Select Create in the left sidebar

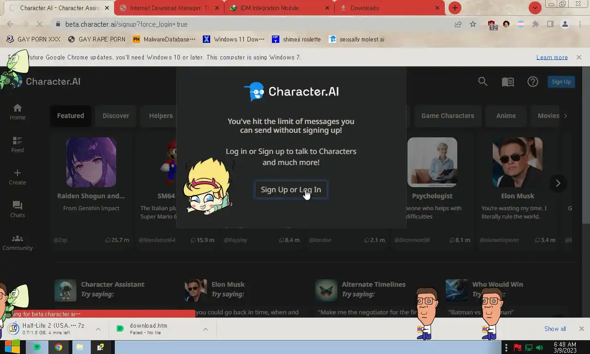(18, 177)
